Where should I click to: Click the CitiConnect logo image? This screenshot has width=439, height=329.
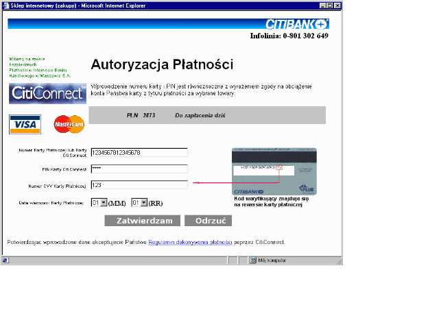tap(47, 93)
